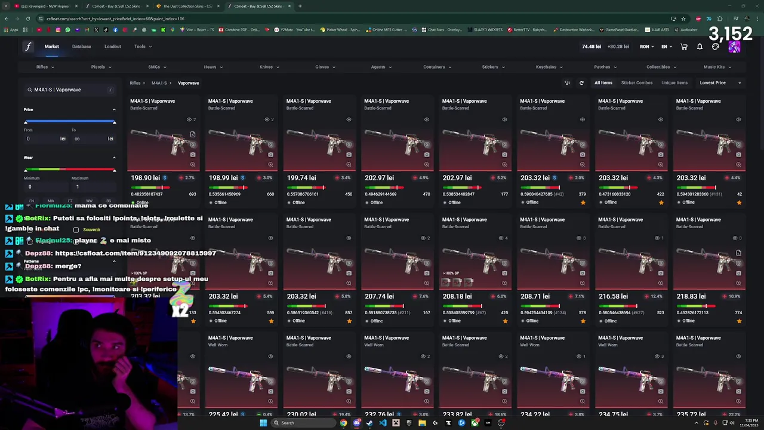Inspect in-game icon on 198.99 lei listing
This screenshot has height=430, width=764.
(270, 145)
